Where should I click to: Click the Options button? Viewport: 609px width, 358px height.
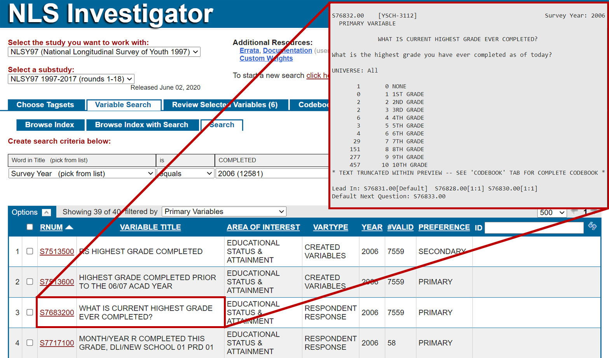click(32, 212)
